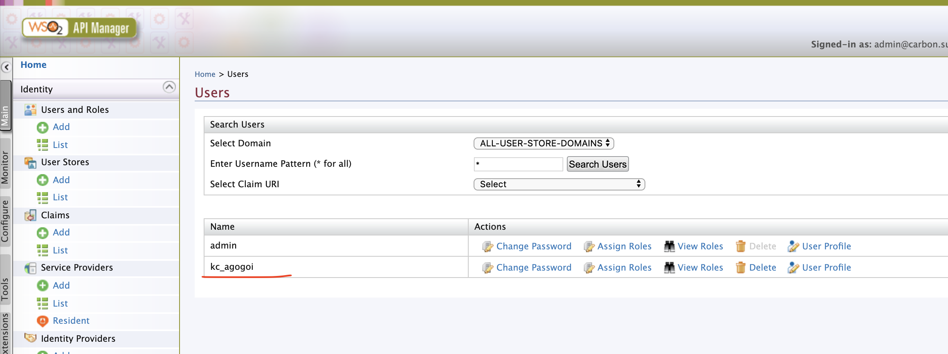Click binoculars icon for admin View Roles

669,246
